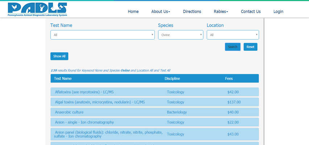Open Anion single Ion chromatography test
This screenshot has height=145, width=309.
(85, 123)
